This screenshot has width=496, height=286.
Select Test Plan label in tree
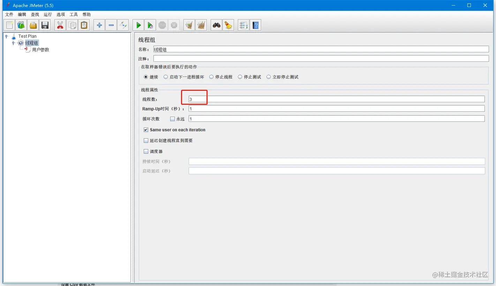[28, 36]
